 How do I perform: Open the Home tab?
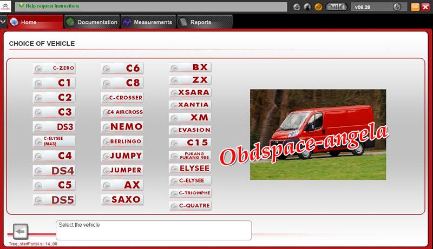(x=36, y=22)
